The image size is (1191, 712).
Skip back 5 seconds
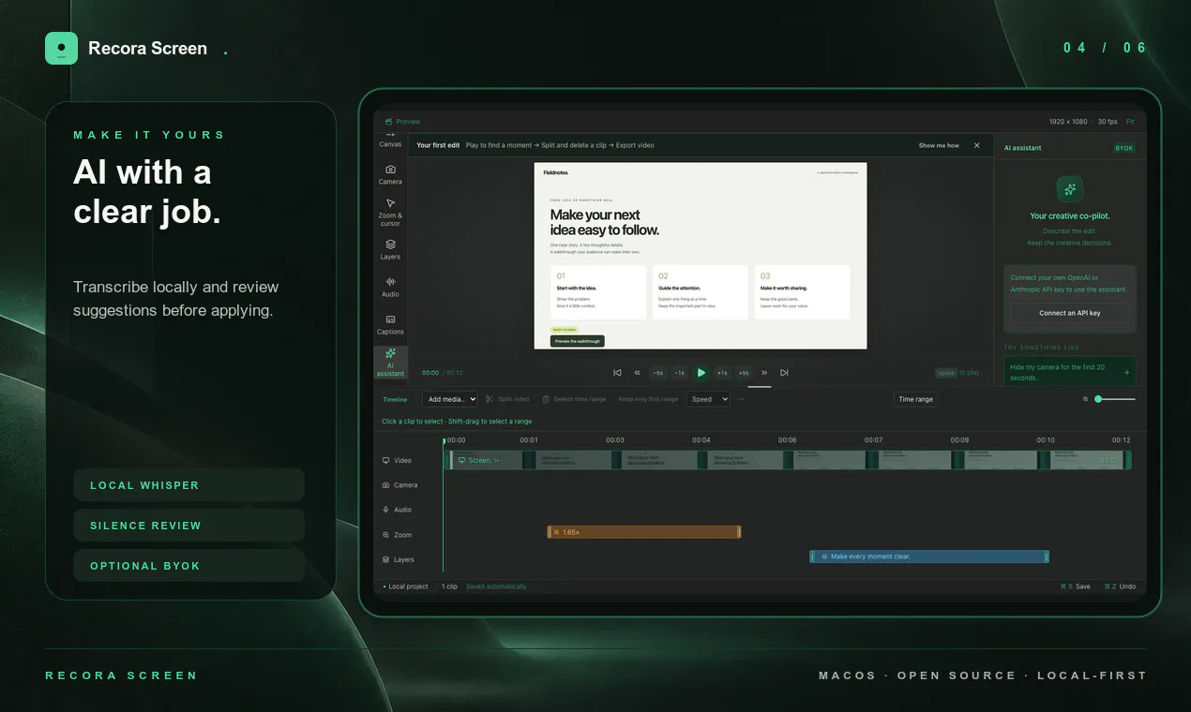coord(658,373)
